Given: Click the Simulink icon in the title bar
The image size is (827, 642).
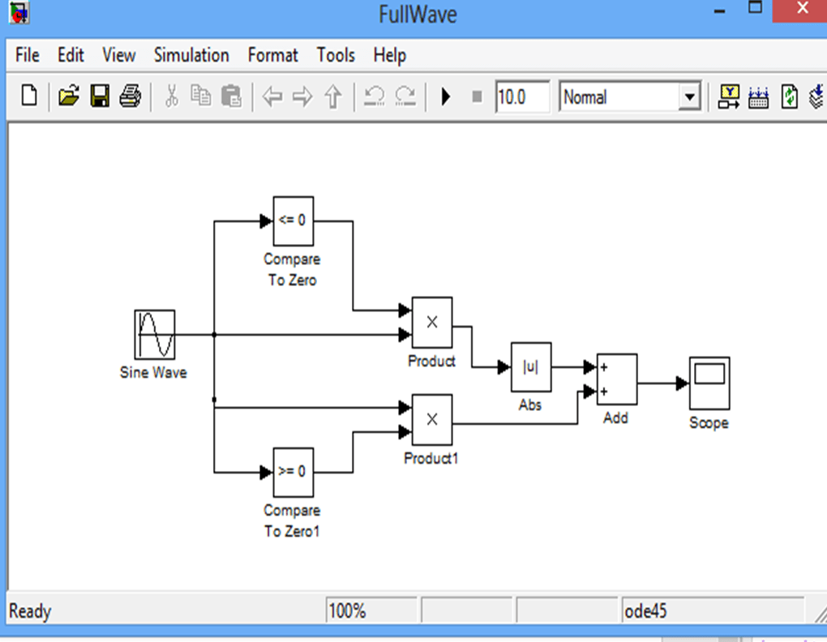Looking at the screenshot, I should coord(19,13).
